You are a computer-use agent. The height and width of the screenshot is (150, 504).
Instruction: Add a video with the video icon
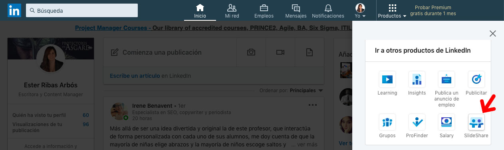(x=280, y=52)
